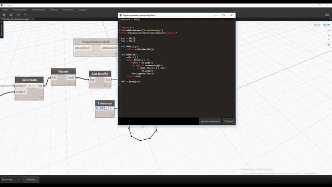Click passObject input port on ForceChildrensEval

[x=82, y=48]
